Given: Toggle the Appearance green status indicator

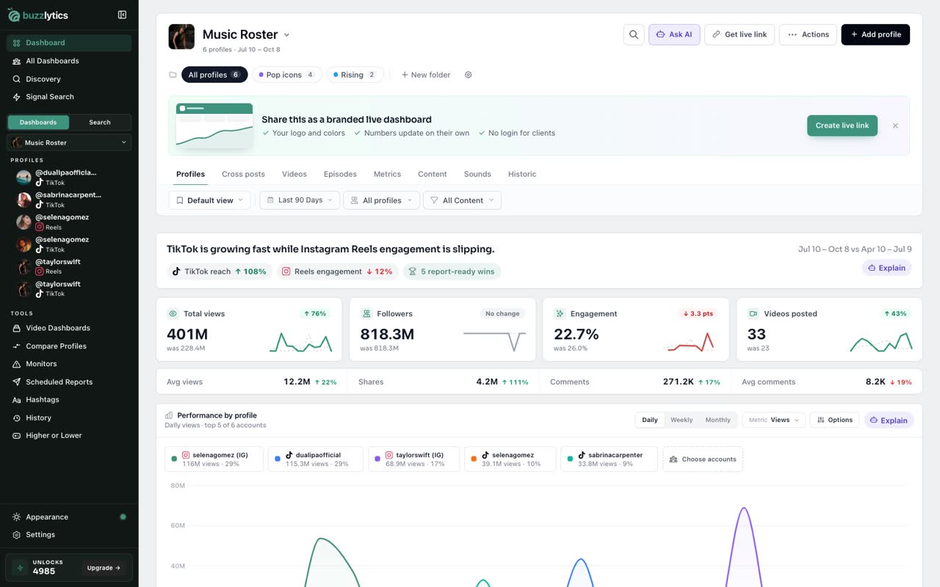Looking at the screenshot, I should click(x=123, y=517).
